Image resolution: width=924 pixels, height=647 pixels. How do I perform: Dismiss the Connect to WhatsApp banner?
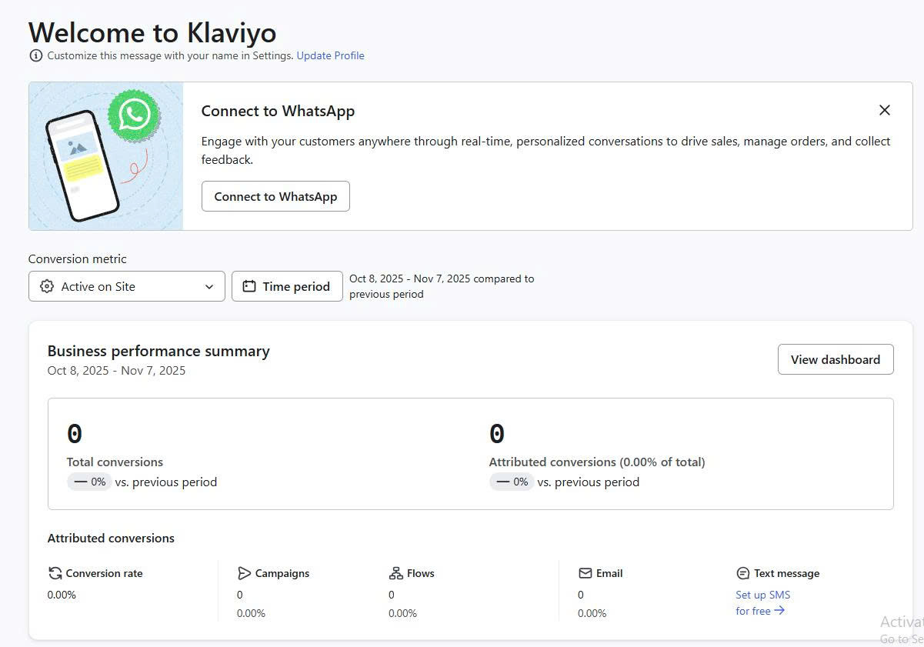(x=884, y=110)
